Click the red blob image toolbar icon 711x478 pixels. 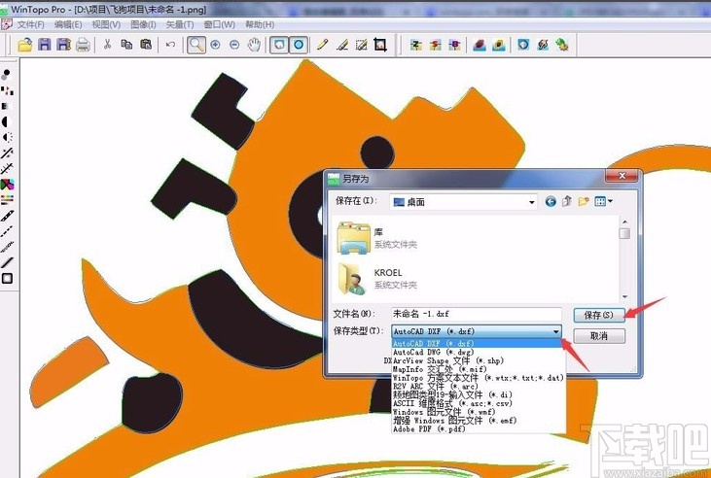coord(480,45)
